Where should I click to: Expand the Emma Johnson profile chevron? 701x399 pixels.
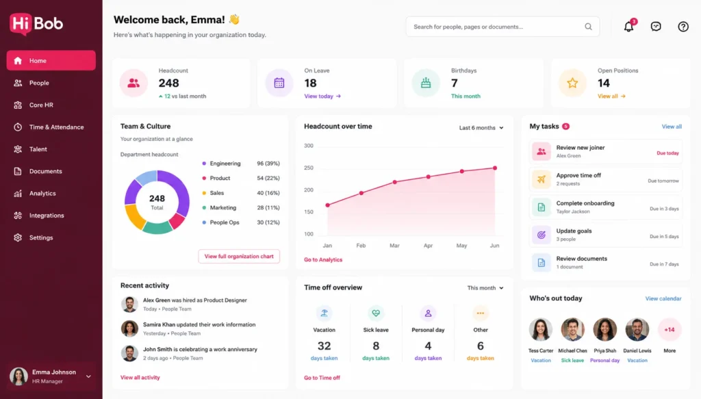click(88, 376)
